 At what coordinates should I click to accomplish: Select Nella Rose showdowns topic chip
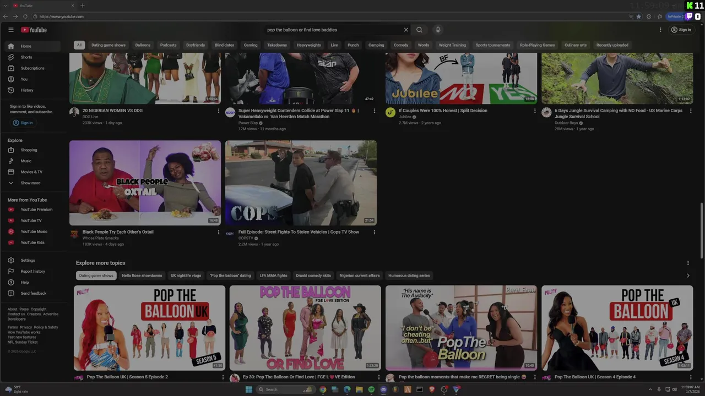pyautogui.click(x=142, y=276)
